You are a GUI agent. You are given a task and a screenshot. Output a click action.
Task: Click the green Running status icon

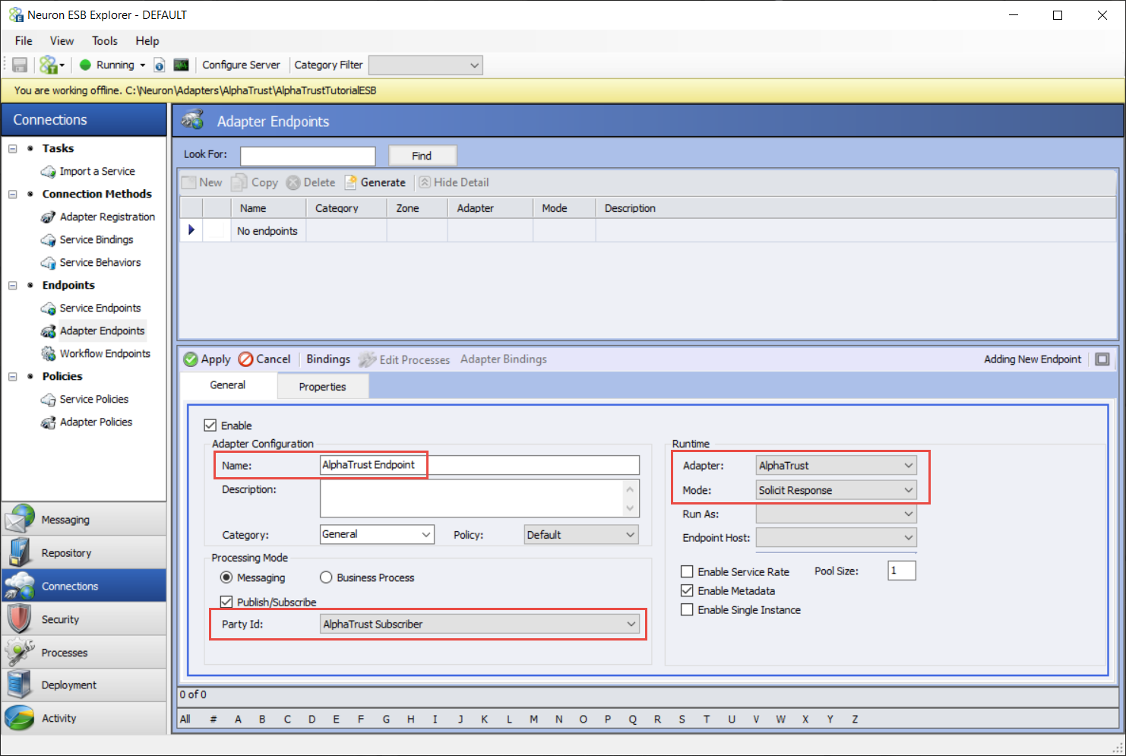coord(85,65)
